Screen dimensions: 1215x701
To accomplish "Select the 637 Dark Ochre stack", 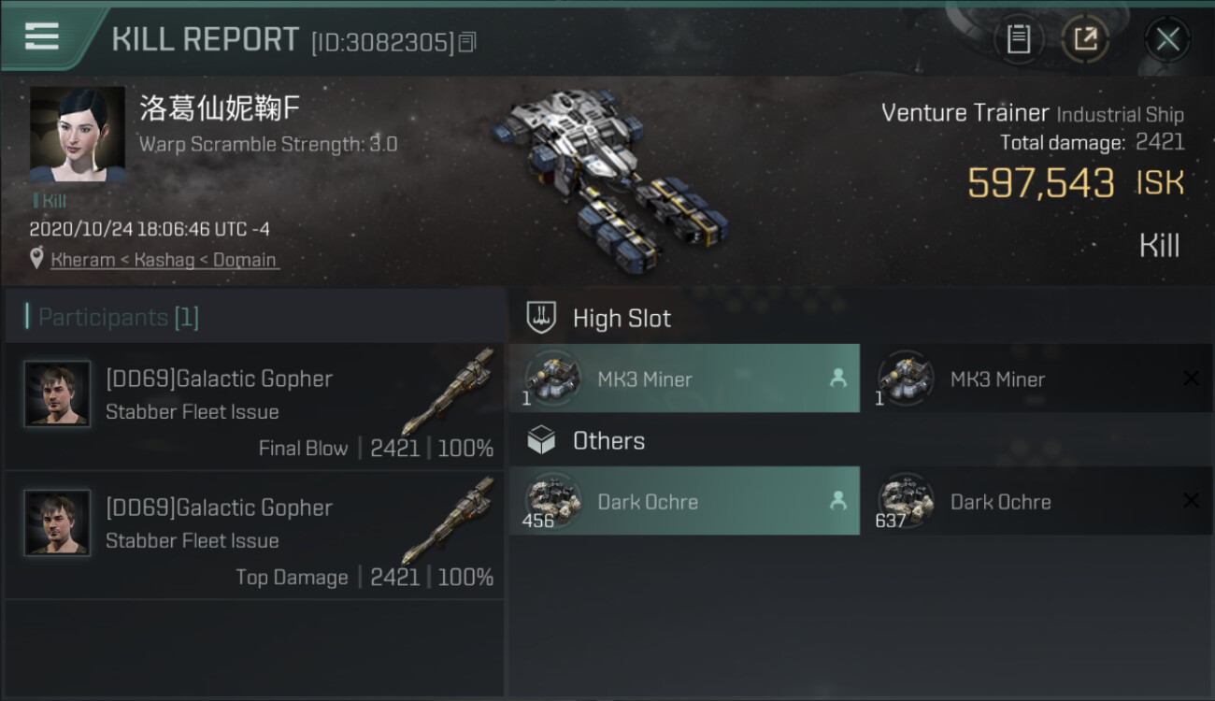I will click(1036, 501).
